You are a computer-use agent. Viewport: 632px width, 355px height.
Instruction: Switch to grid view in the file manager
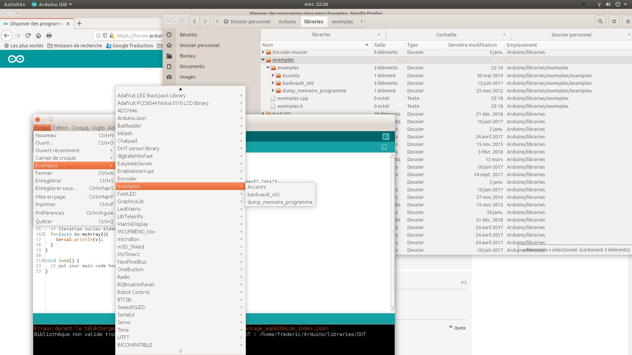coord(614,21)
